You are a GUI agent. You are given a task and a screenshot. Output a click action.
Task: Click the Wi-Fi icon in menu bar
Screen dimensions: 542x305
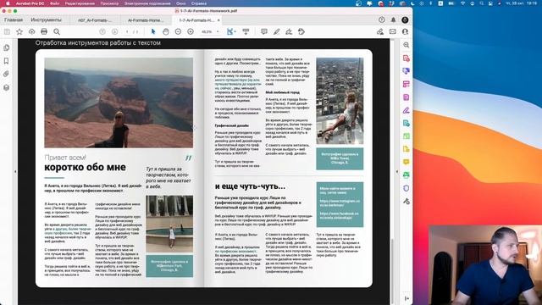click(463, 3)
